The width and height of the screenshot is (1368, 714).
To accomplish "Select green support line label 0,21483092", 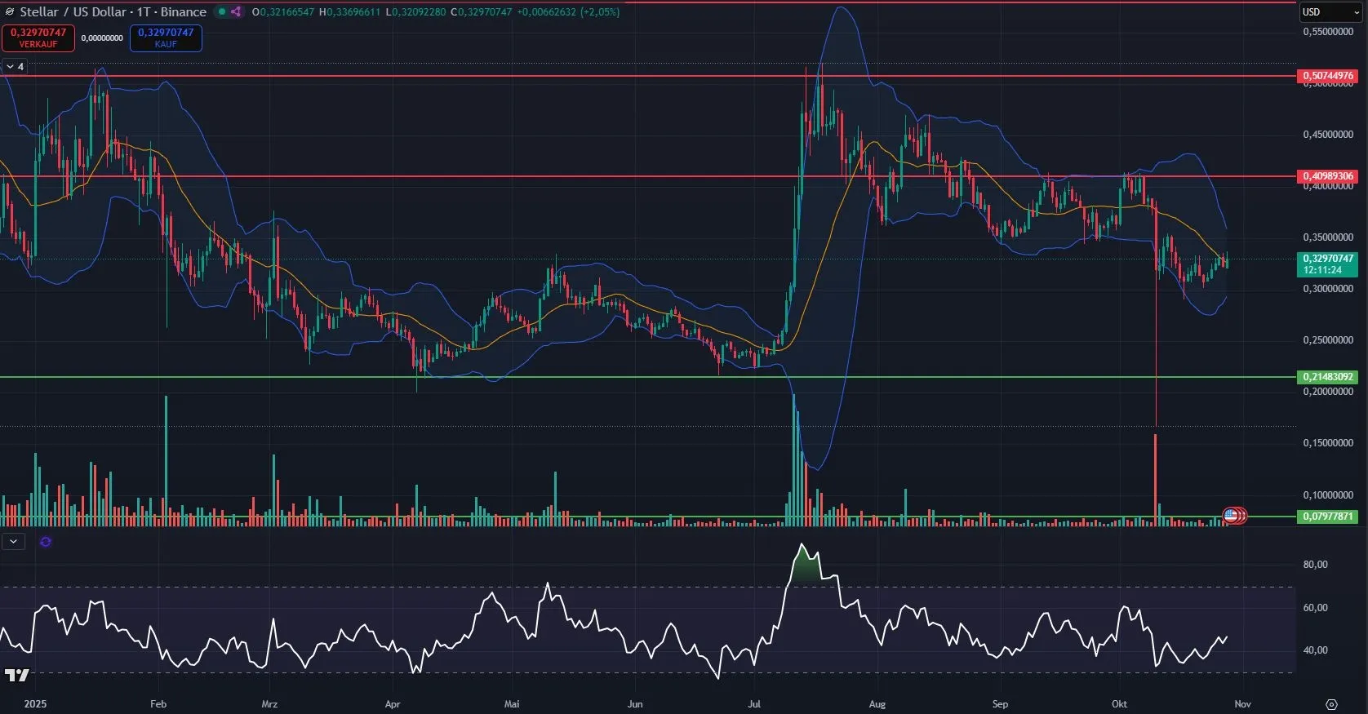I will (1328, 377).
